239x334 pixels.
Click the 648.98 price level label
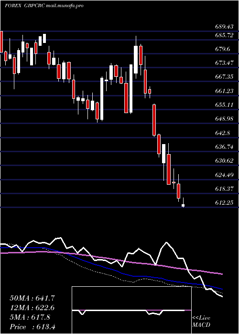[224, 119]
